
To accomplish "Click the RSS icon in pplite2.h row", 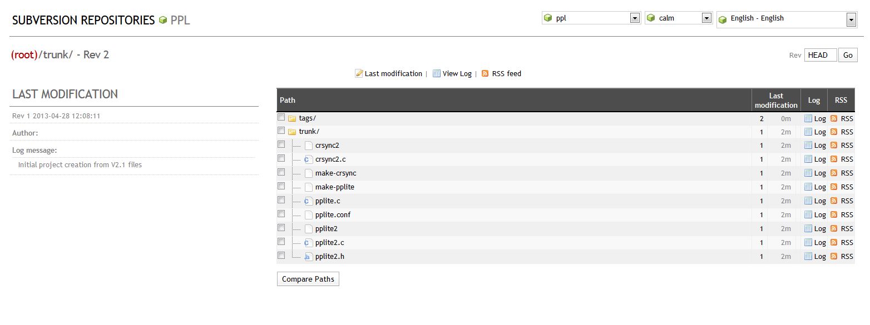I will (x=834, y=256).
